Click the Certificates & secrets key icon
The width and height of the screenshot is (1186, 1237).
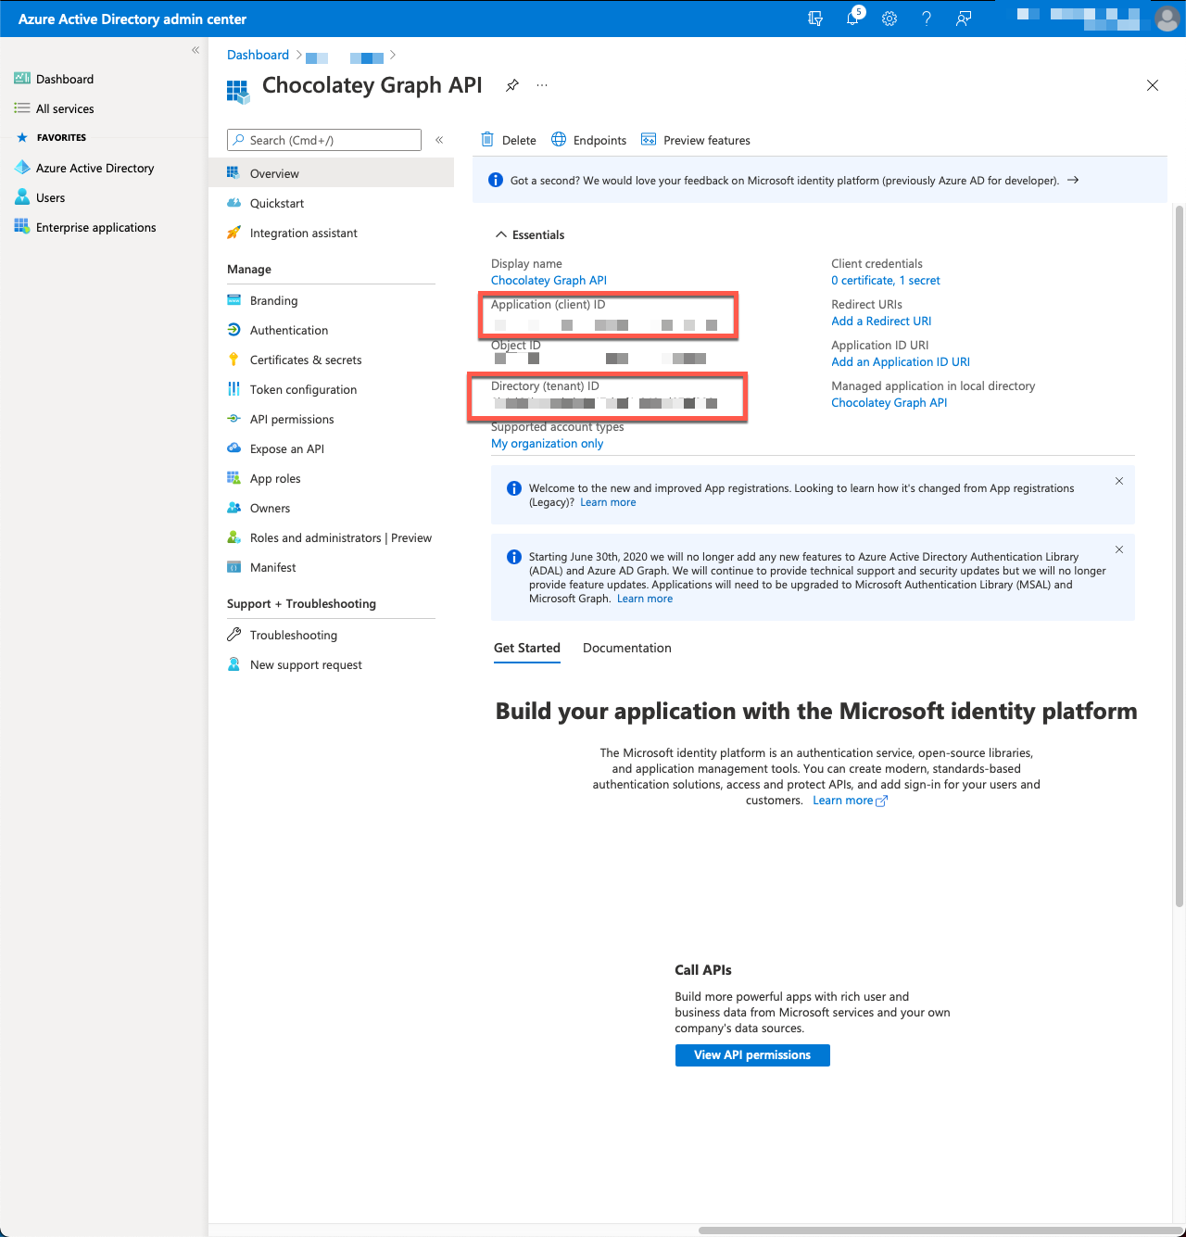233,360
